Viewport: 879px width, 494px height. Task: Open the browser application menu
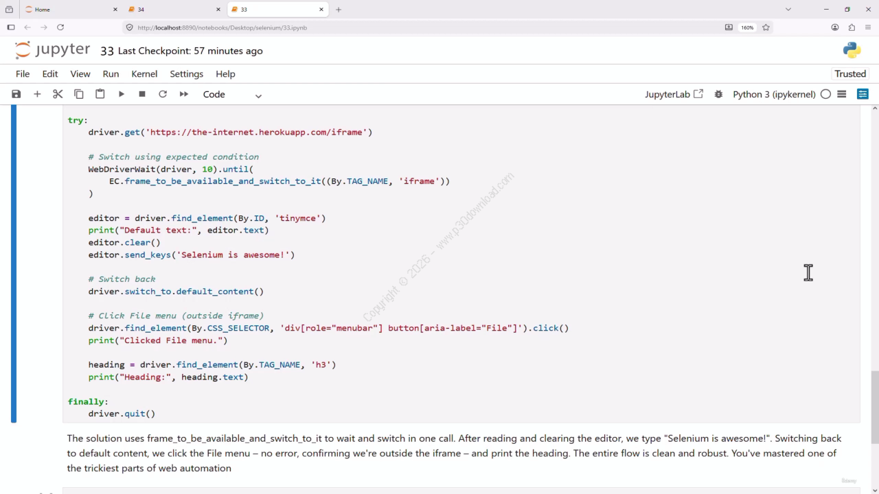(x=868, y=27)
